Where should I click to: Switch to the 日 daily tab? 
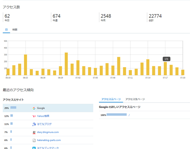click(x=6, y=30)
